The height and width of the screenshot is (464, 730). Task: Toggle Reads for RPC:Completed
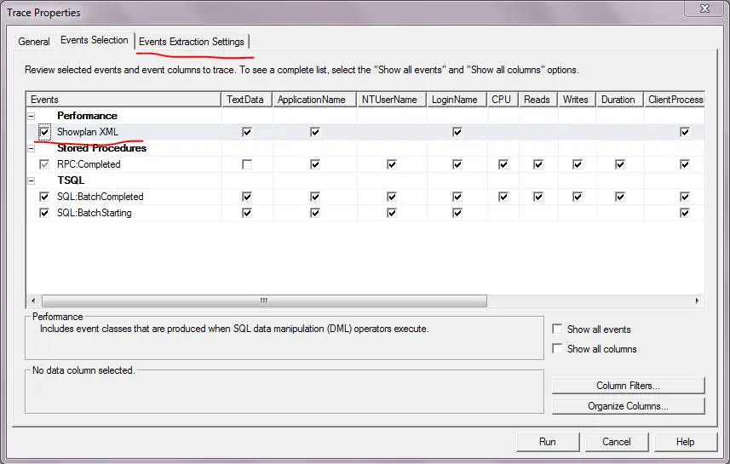tap(538, 164)
